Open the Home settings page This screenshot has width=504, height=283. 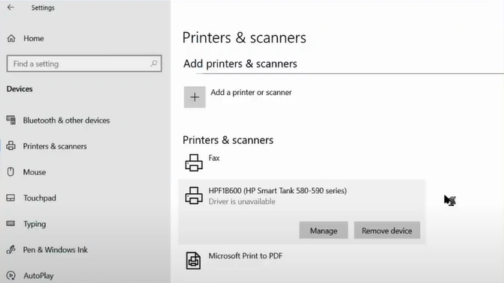click(x=34, y=38)
